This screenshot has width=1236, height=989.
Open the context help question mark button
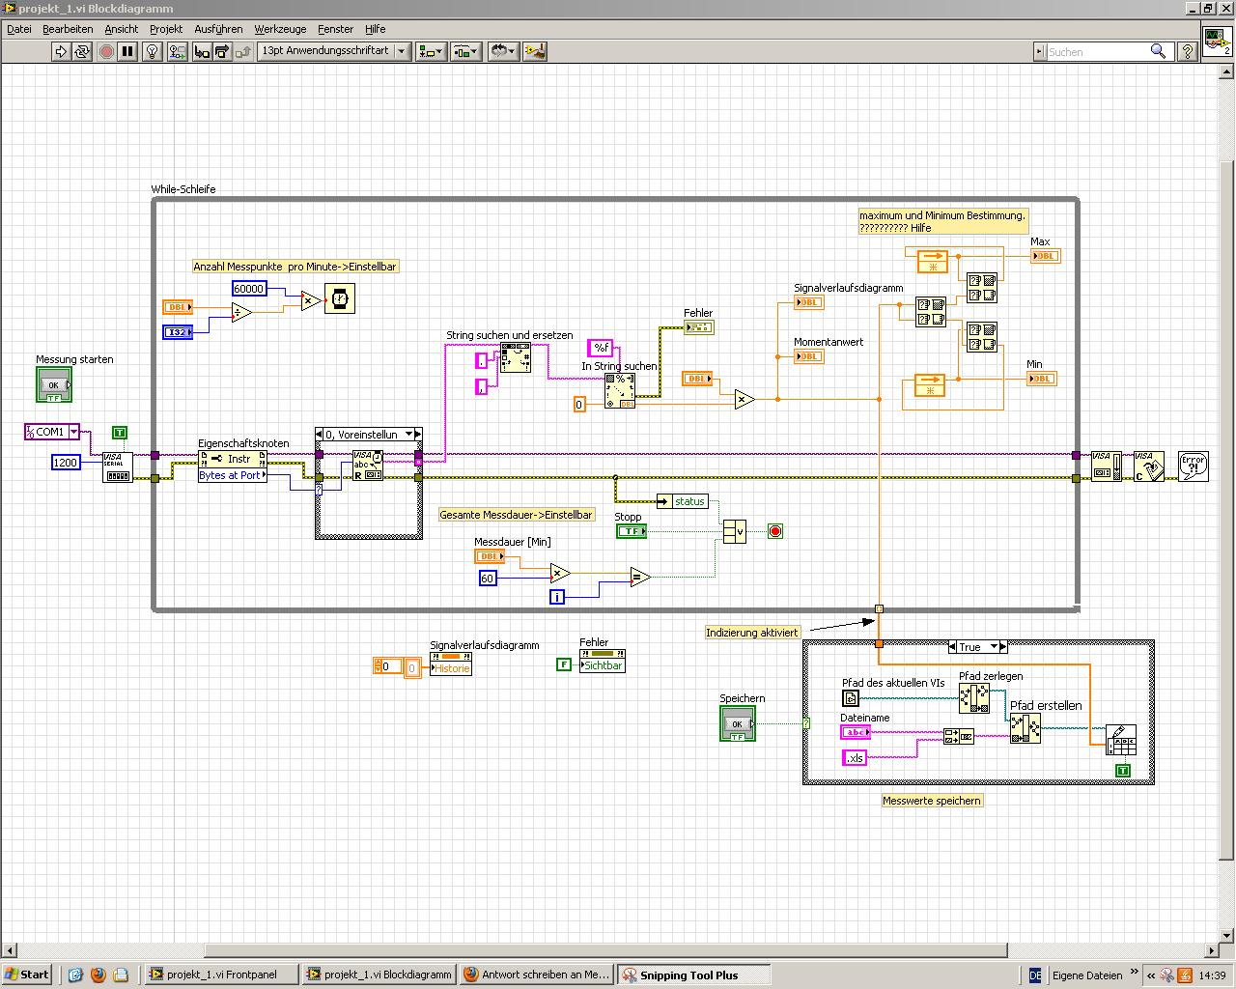[x=1189, y=51]
